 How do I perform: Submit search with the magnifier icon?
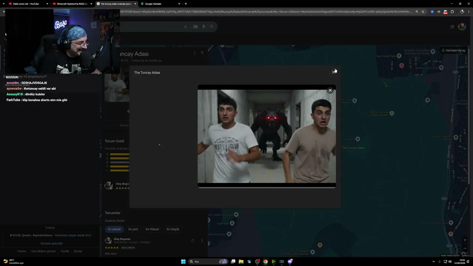tap(212, 27)
